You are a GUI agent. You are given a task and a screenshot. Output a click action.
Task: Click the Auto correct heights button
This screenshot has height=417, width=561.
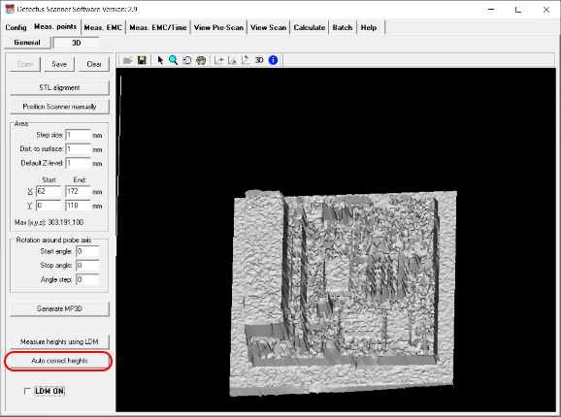point(59,361)
